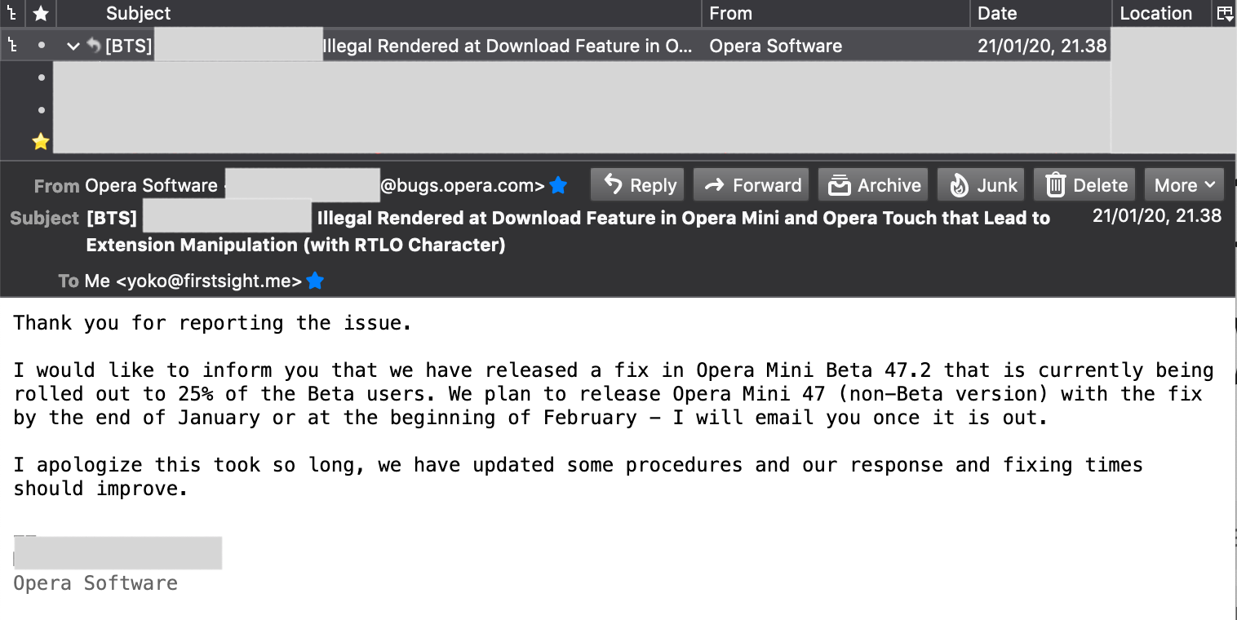Sort messages by Location column
The width and height of the screenshot is (1237, 620).
click(x=1163, y=13)
